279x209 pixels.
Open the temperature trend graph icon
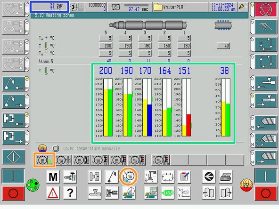[184, 193]
